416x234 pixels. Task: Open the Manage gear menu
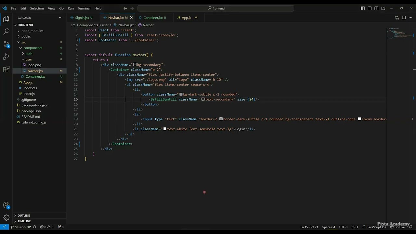[6, 218]
